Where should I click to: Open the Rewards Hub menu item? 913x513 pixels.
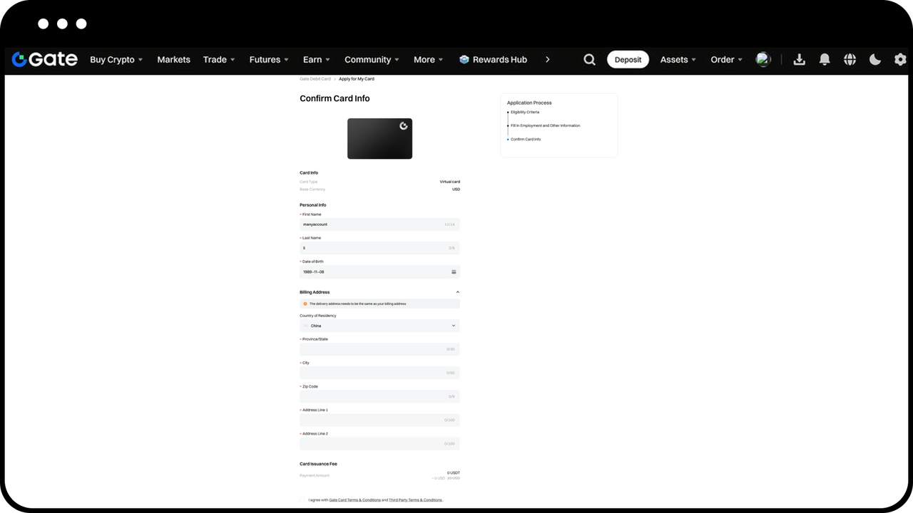coord(493,60)
